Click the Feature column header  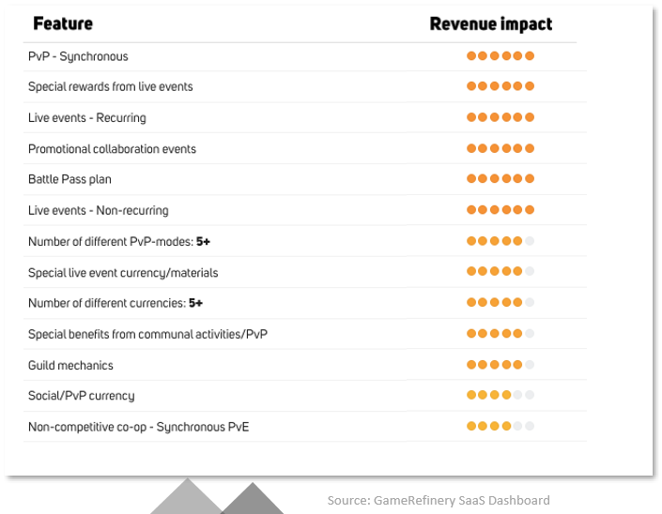click(x=63, y=23)
